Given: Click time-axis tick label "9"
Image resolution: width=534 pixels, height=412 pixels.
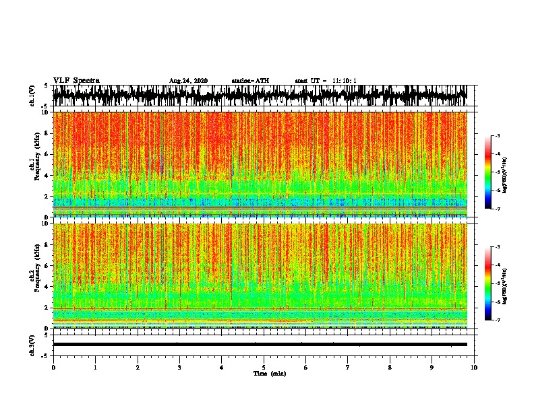Looking at the screenshot, I should (x=432, y=368).
